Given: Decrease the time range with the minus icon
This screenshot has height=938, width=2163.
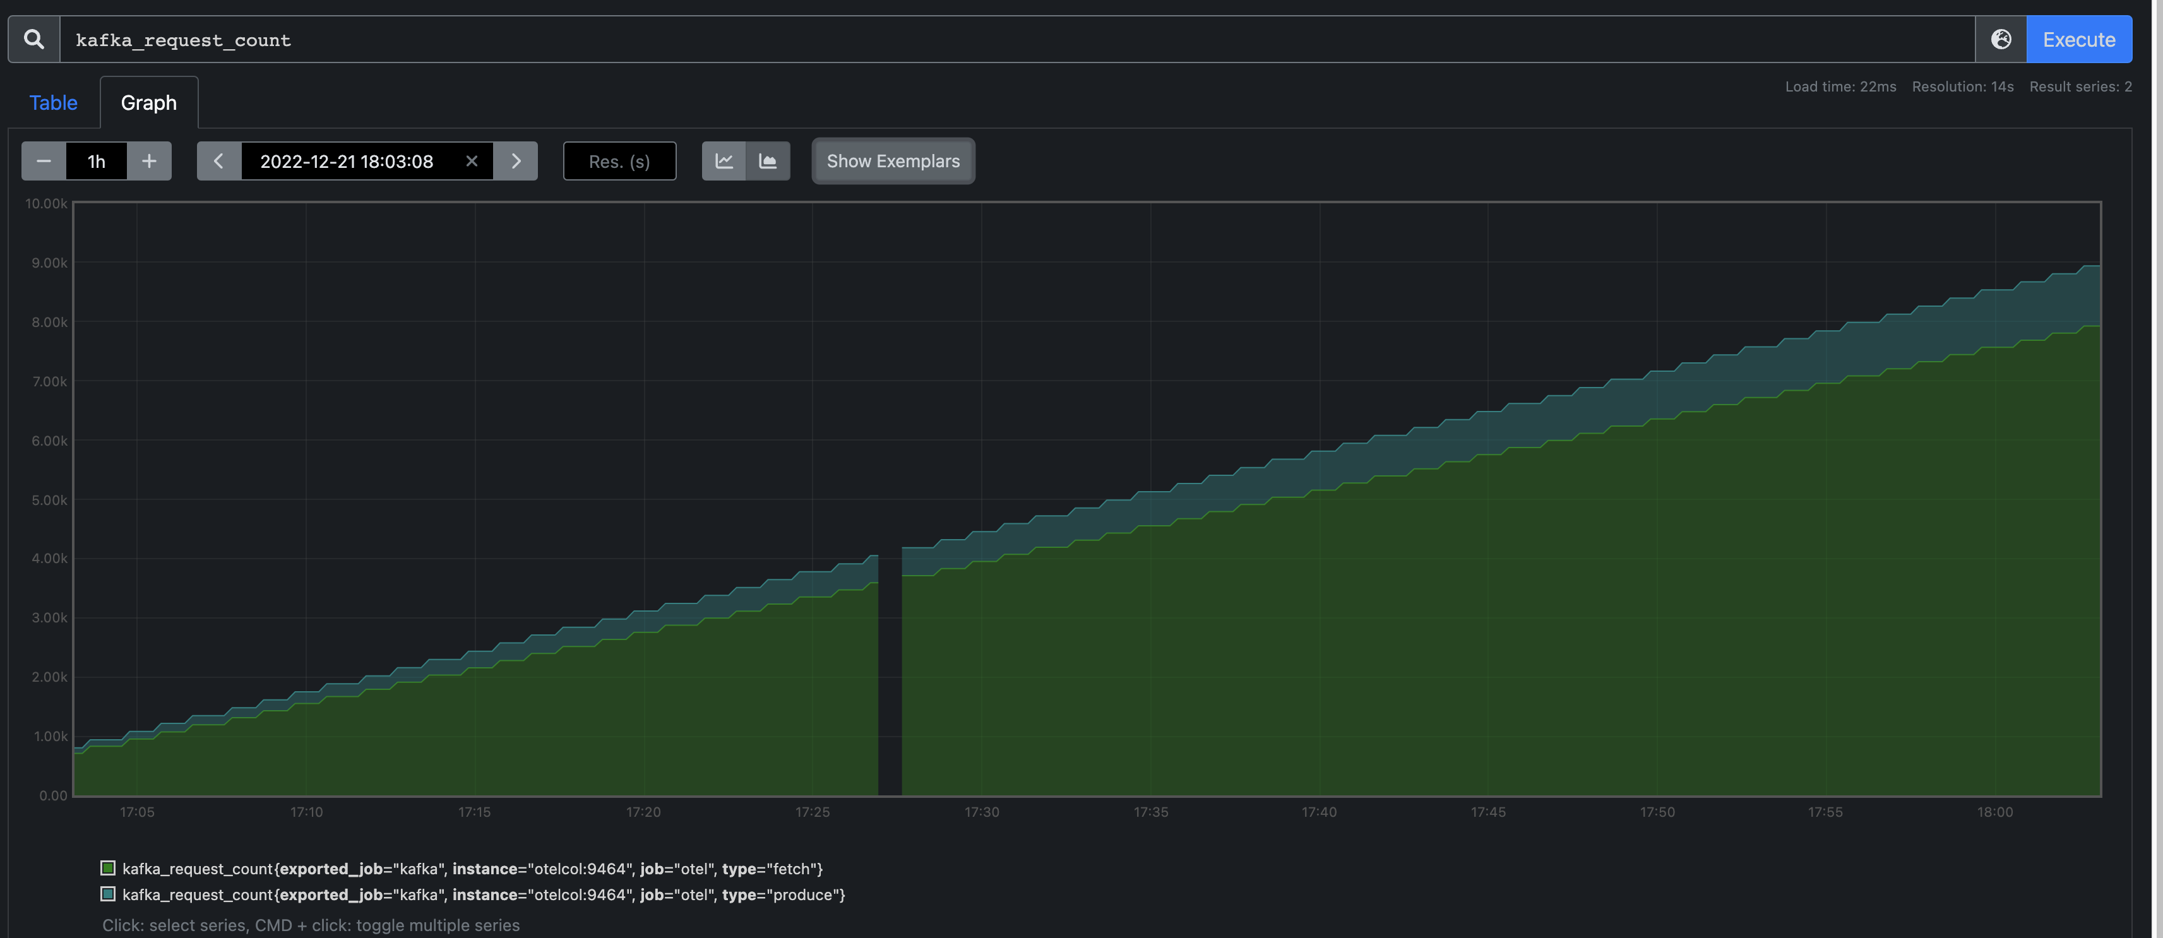Looking at the screenshot, I should click(43, 160).
